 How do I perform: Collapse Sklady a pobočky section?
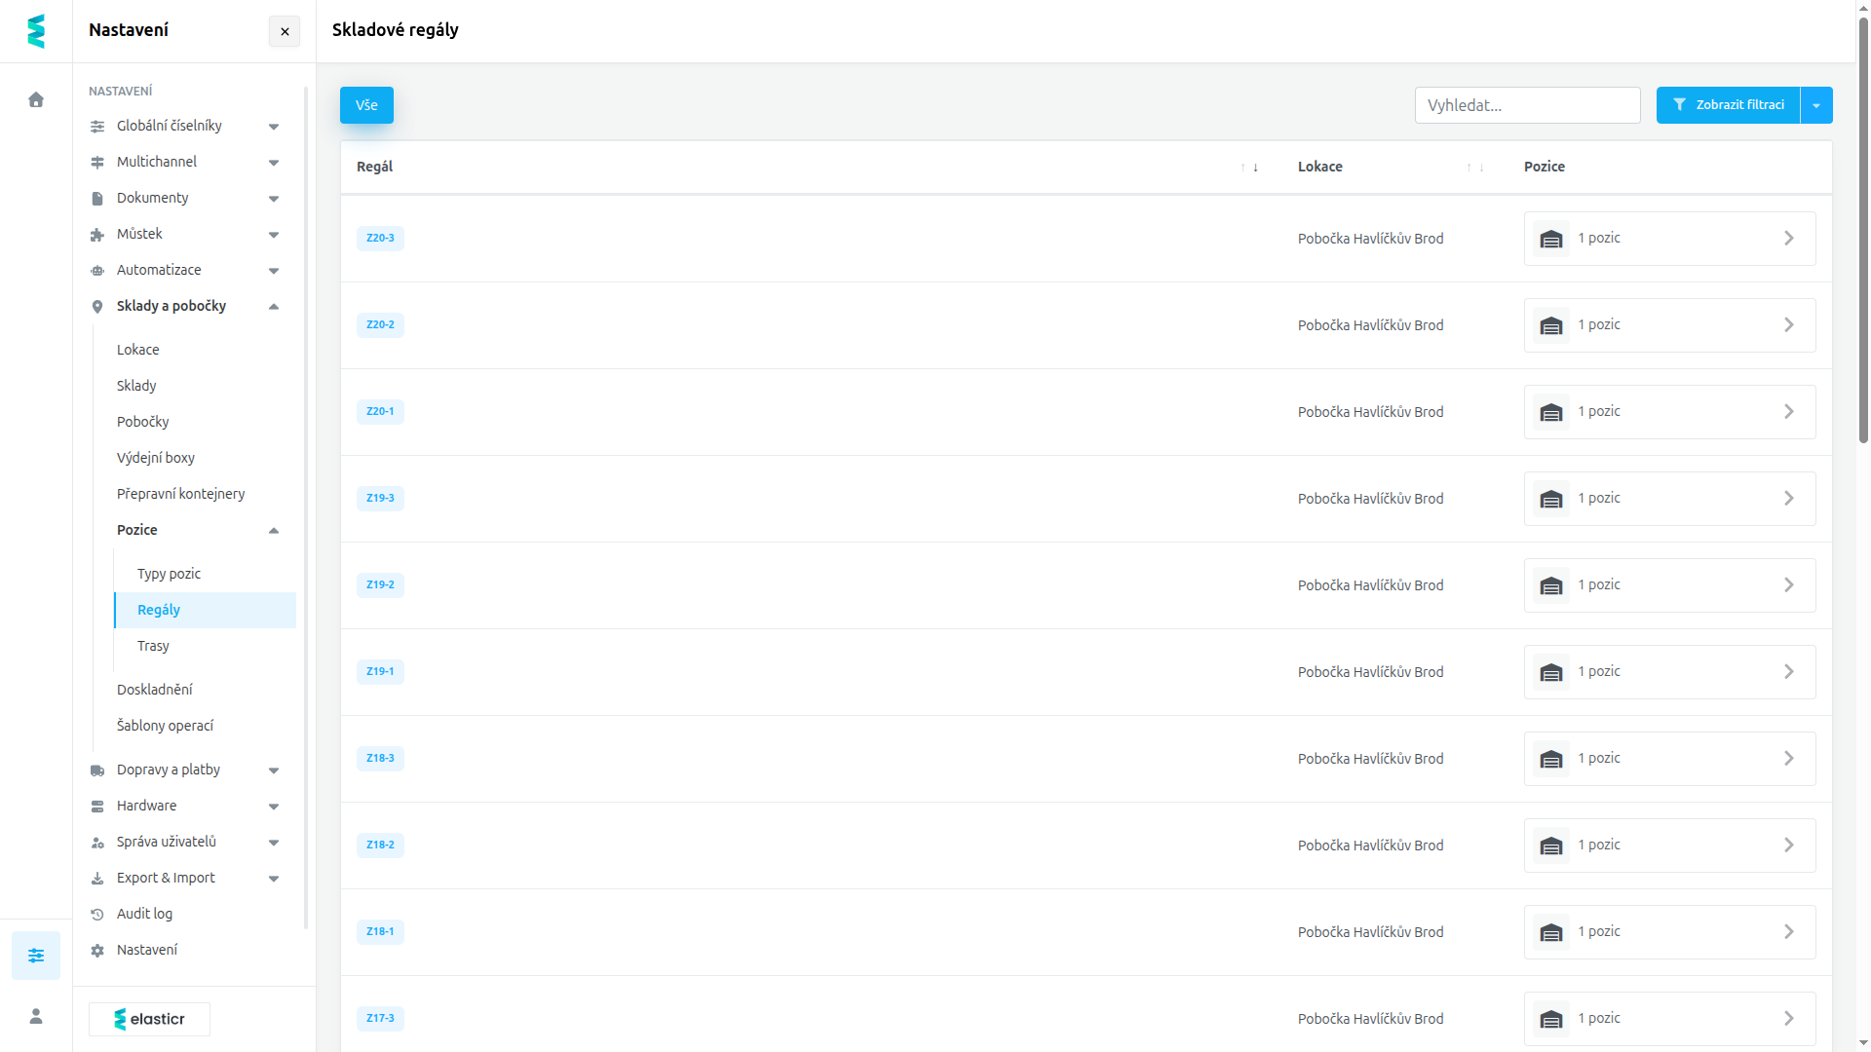(274, 307)
